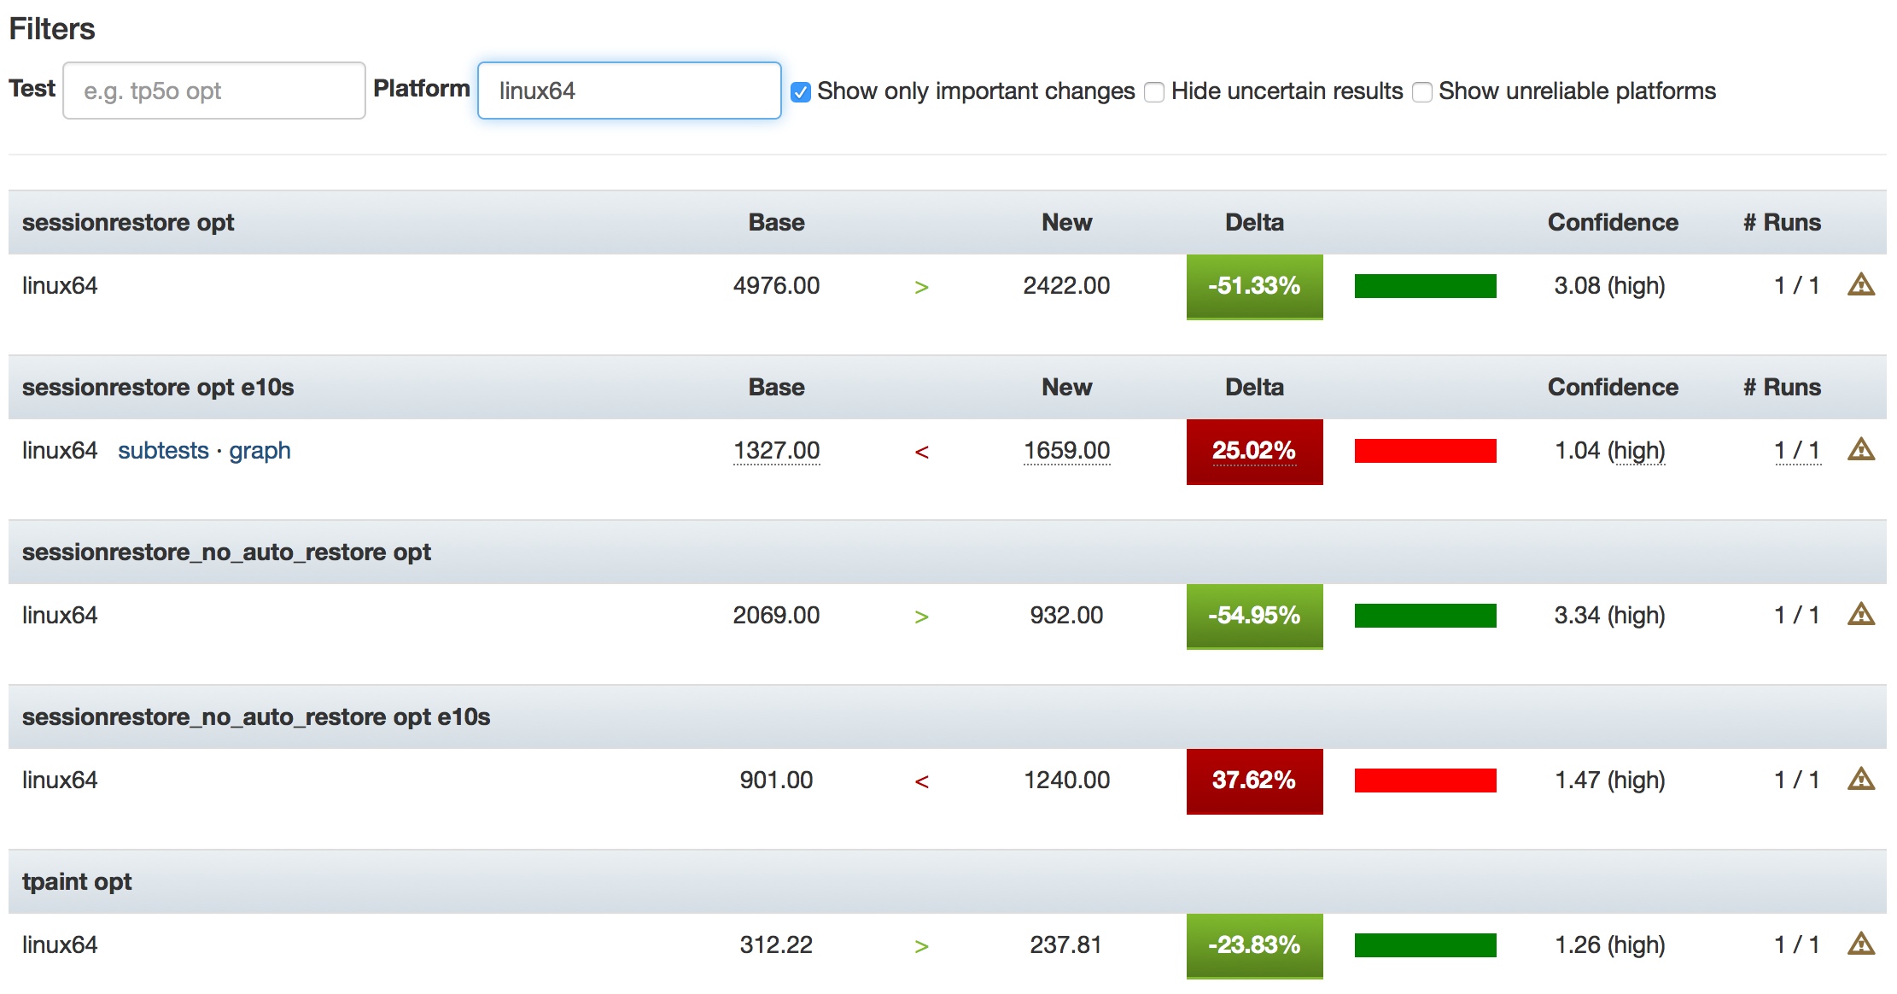
Task: Click warning icon in sessionrestore_no_auto_restore opt e10s row
Action: [x=1860, y=780]
